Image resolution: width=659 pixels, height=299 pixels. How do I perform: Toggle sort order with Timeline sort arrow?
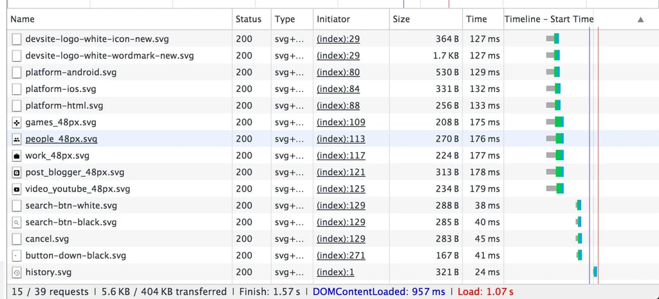click(x=640, y=19)
